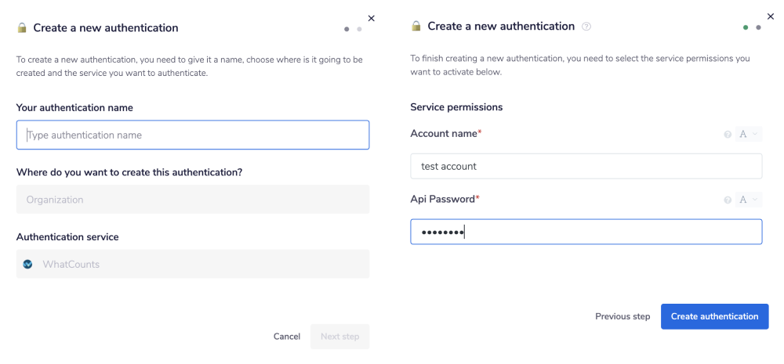784x364 pixels.
Task: Click the lock icon in left dialog title
Action: 21,28
